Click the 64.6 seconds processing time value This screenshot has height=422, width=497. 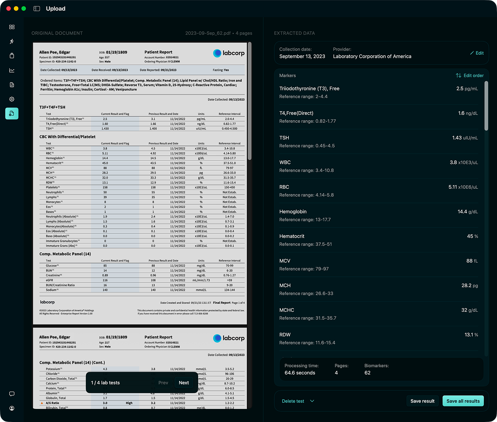point(300,373)
